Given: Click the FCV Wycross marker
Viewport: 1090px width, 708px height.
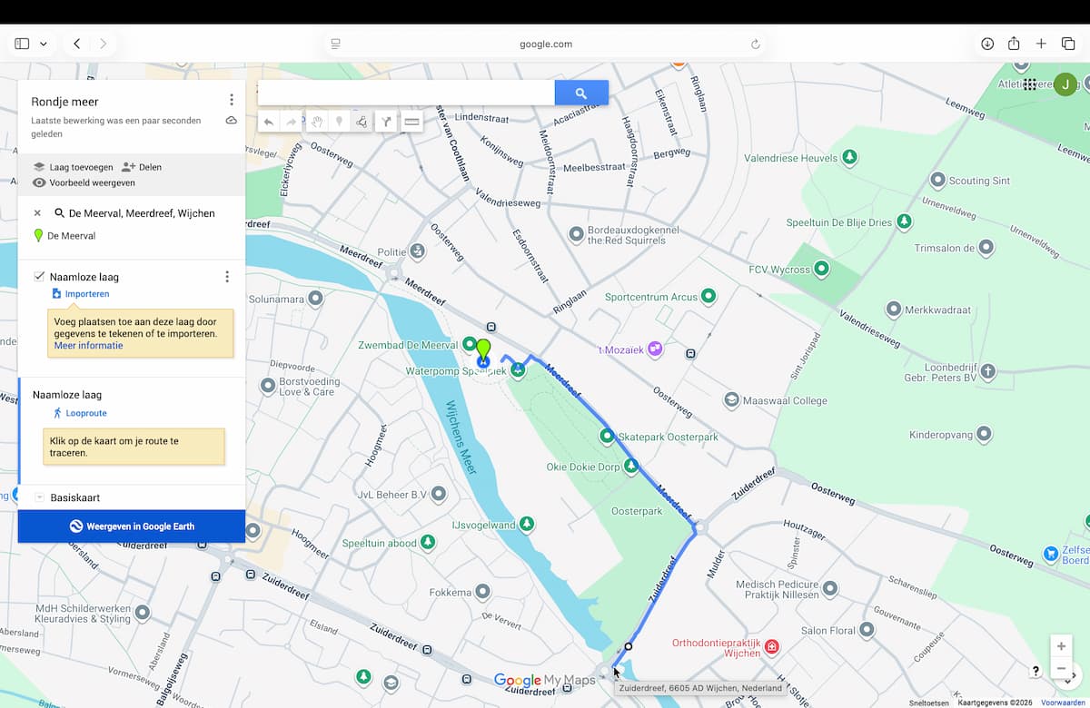Looking at the screenshot, I should click(x=821, y=269).
